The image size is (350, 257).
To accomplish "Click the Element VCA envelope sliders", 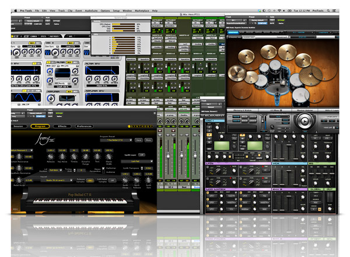I will (285, 177).
